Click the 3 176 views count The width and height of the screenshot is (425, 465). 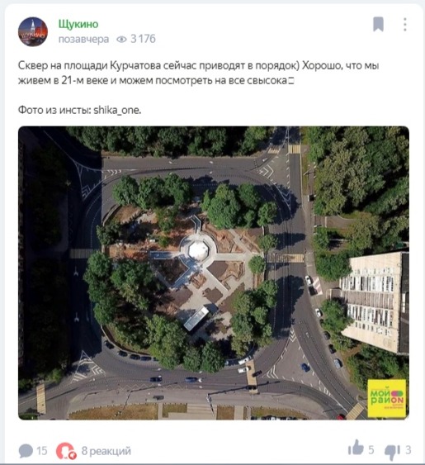click(x=143, y=39)
